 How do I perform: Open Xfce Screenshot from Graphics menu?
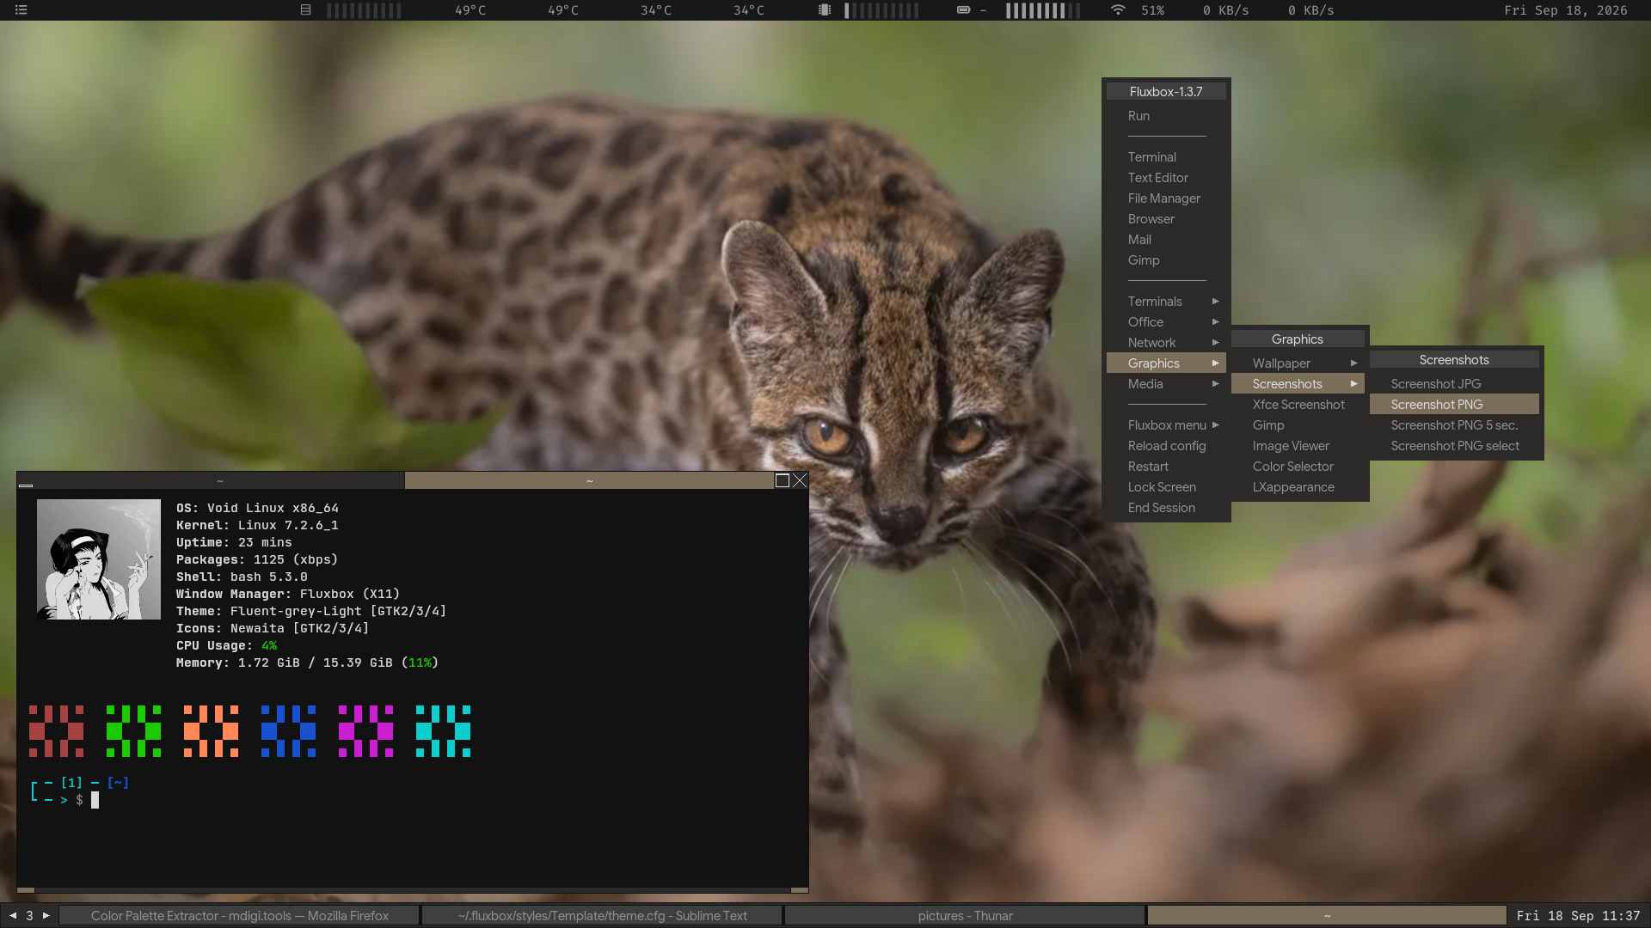[x=1298, y=405]
